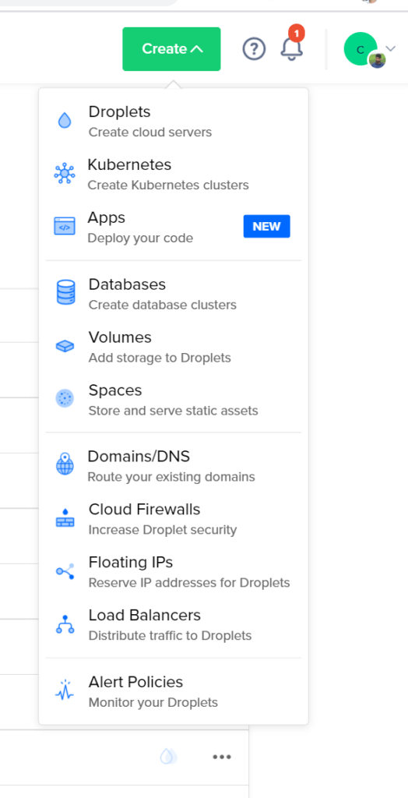The width and height of the screenshot is (408, 798).
Task: Click 'Increase Droplet security' text
Action: click(163, 530)
